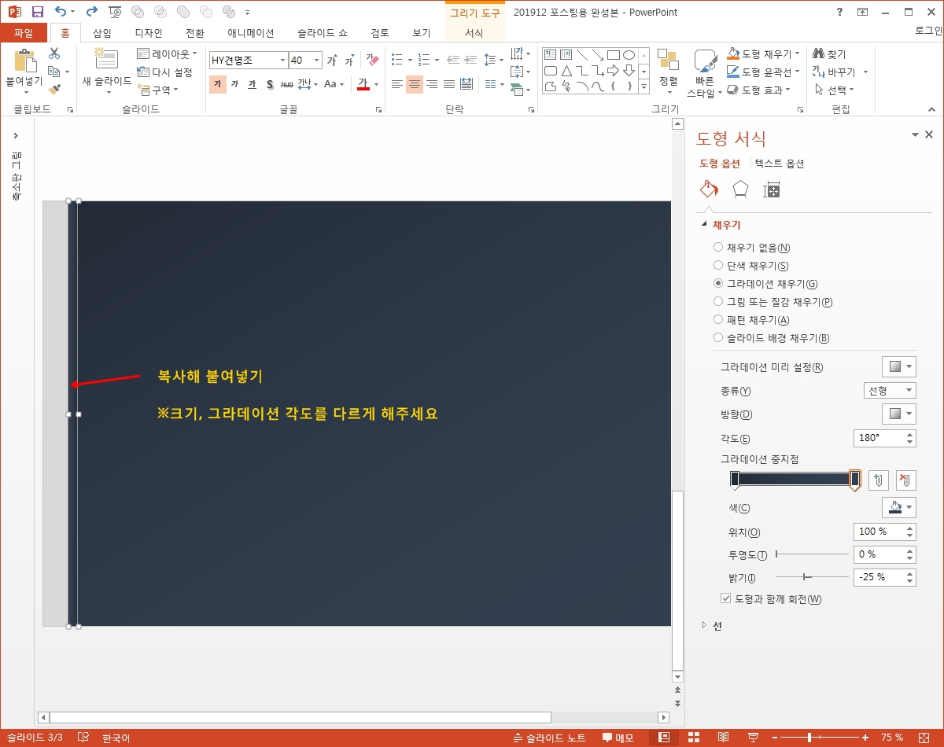Toggle bold text formatting
This screenshot has width=944, height=747.
217,84
